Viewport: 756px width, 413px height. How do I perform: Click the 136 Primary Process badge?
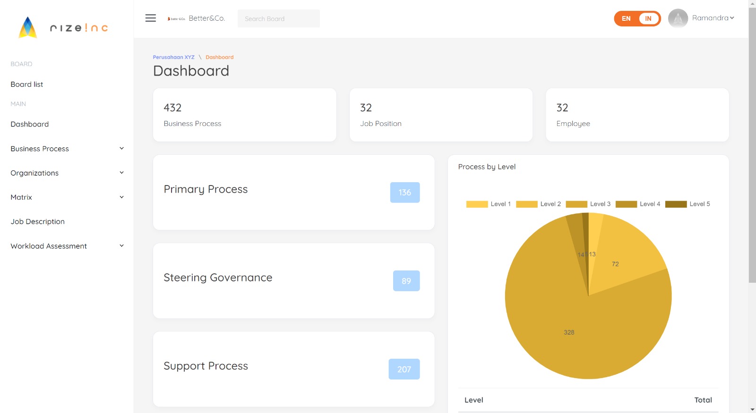(x=404, y=193)
